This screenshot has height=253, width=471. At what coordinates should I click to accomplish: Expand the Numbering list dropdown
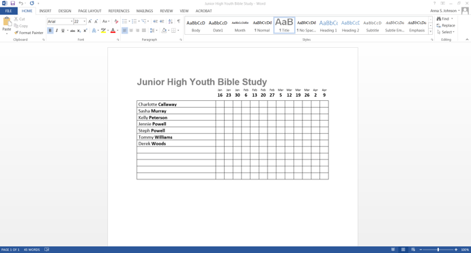tap(139, 21)
